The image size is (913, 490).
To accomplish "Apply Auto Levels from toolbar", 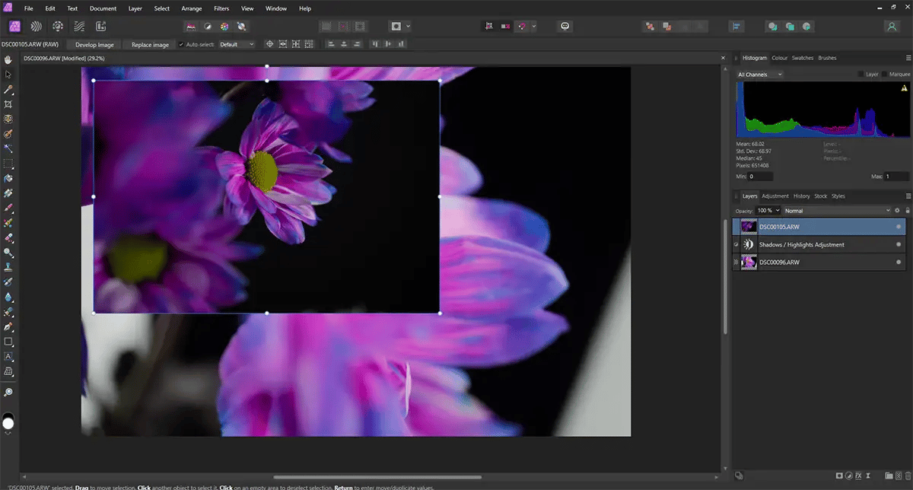I will pyautogui.click(x=192, y=26).
